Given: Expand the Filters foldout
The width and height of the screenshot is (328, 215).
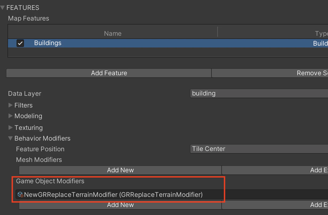Looking at the screenshot, I should point(11,105).
